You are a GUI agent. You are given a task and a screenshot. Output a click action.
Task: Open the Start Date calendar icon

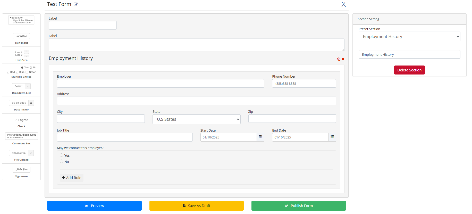(x=260, y=137)
